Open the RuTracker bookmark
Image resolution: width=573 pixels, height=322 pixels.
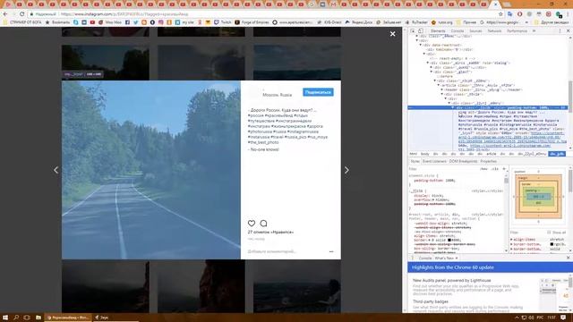click(416, 22)
